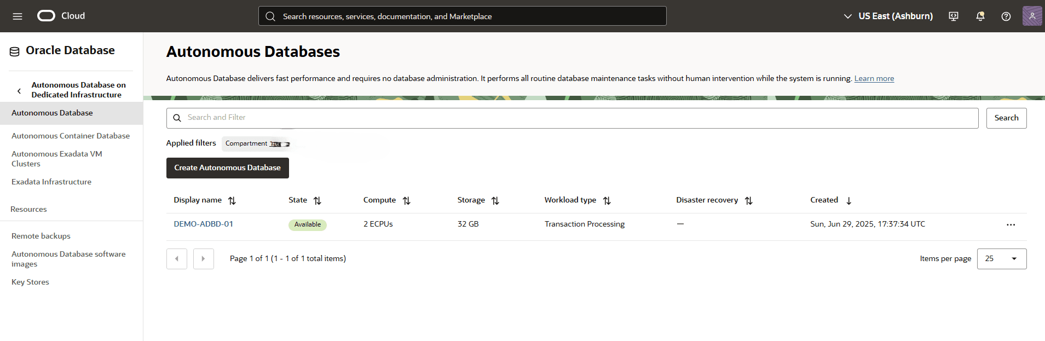1045x341 pixels.
Task: Focus the Search and Filter field
Action: click(x=572, y=118)
